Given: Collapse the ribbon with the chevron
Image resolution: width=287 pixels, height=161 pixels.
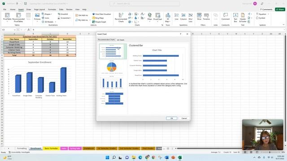Looking at the screenshot, I should tap(283, 25).
